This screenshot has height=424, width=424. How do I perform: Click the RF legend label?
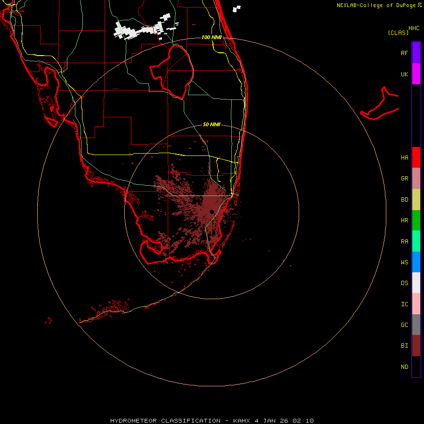coord(404,53)
